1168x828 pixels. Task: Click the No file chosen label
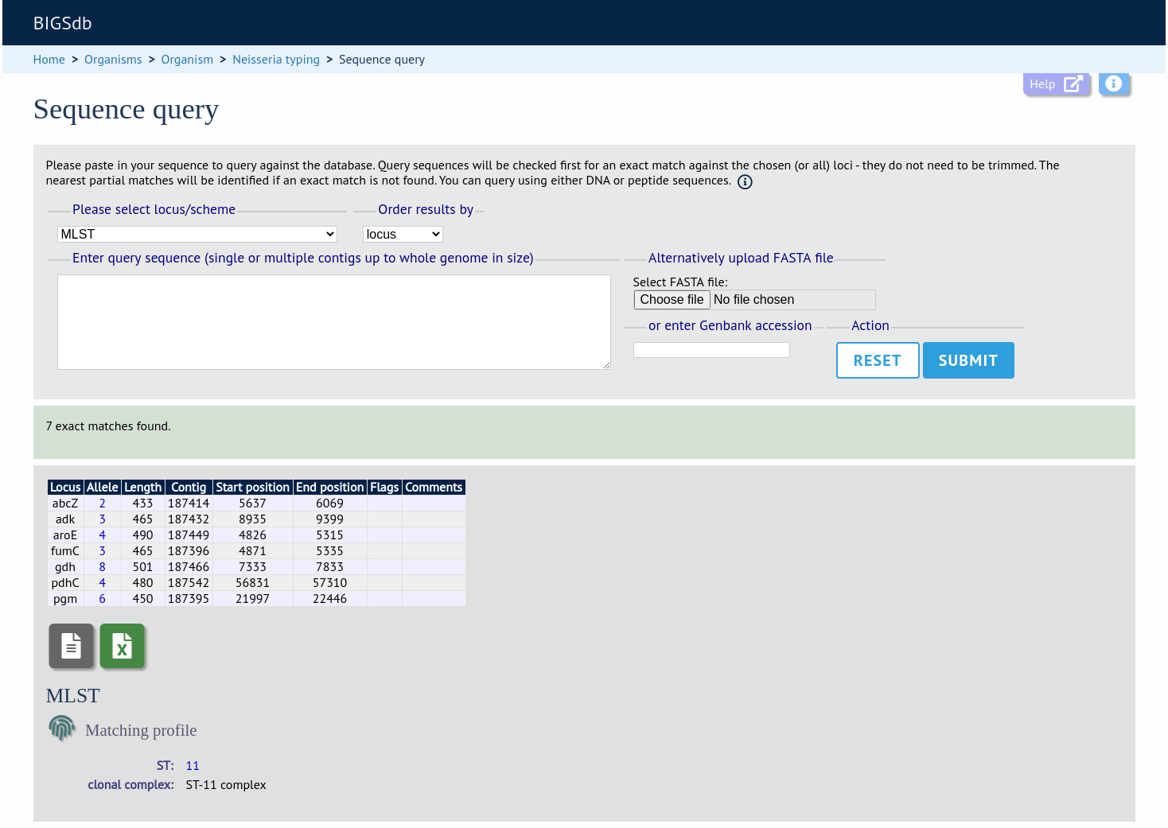coord(753,300)
